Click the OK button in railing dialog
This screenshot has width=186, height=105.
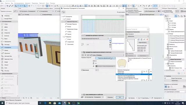(120, 97)
